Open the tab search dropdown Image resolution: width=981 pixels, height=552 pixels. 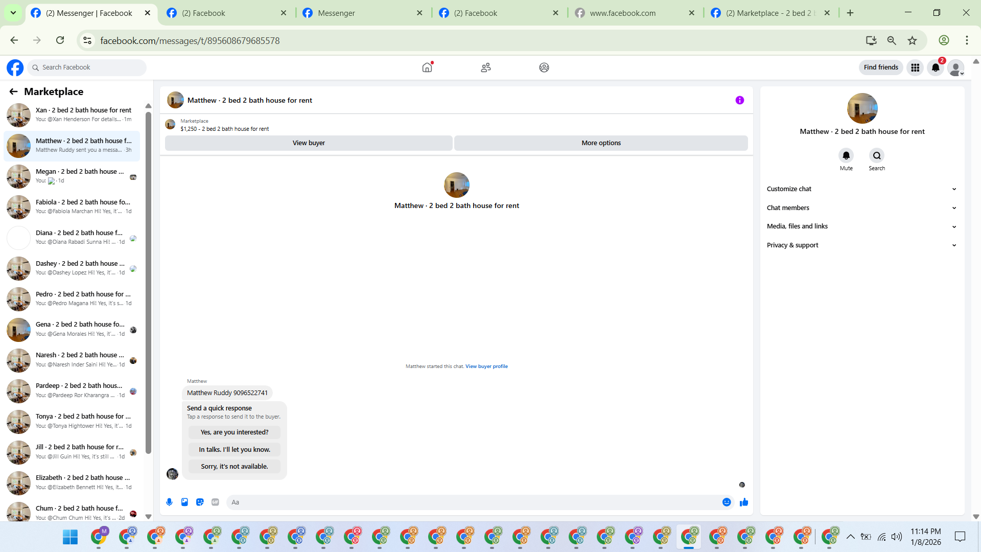tap(13, 13)
